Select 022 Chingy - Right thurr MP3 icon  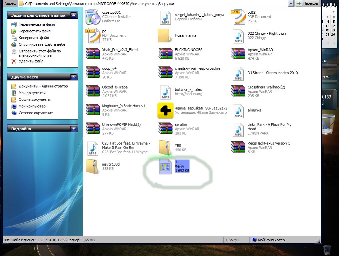tap(238, 36)
